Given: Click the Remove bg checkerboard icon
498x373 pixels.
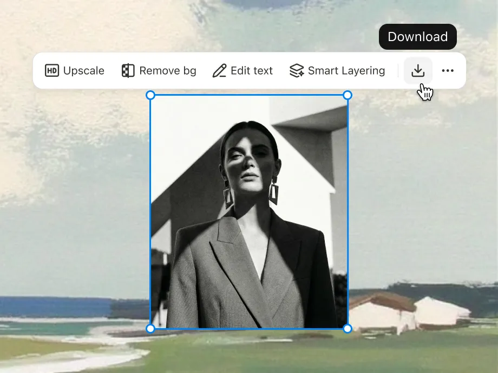Looking at the screenshot, I should pos(128,71).
